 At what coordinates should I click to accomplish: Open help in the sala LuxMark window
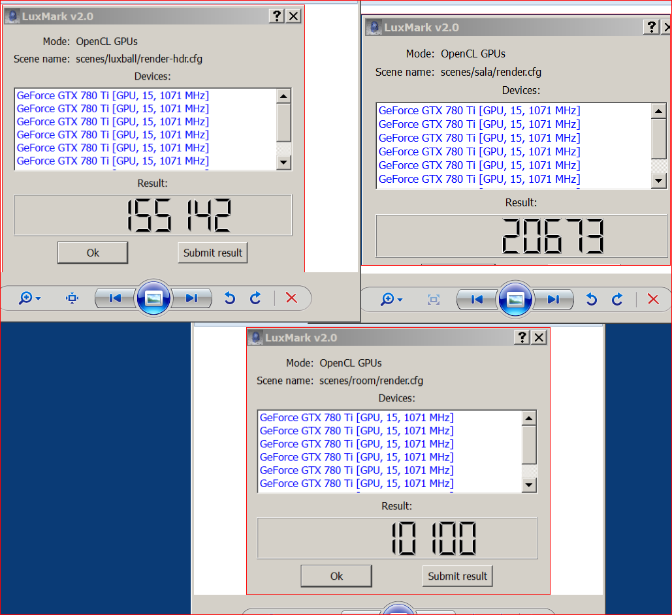[651, 27]
